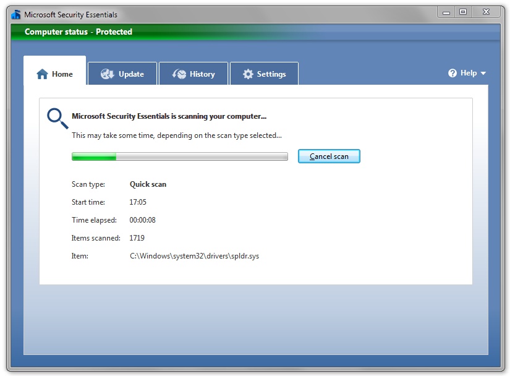This screenshot has width=510, height=376.
Task: Click the gear icon on Settings tab
Action: pyautogui.click(x=248, y=74)
